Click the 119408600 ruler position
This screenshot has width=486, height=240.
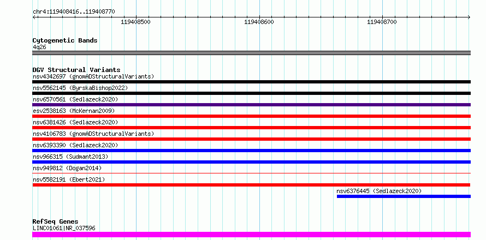pyautogui.click(x=259, y=22)
